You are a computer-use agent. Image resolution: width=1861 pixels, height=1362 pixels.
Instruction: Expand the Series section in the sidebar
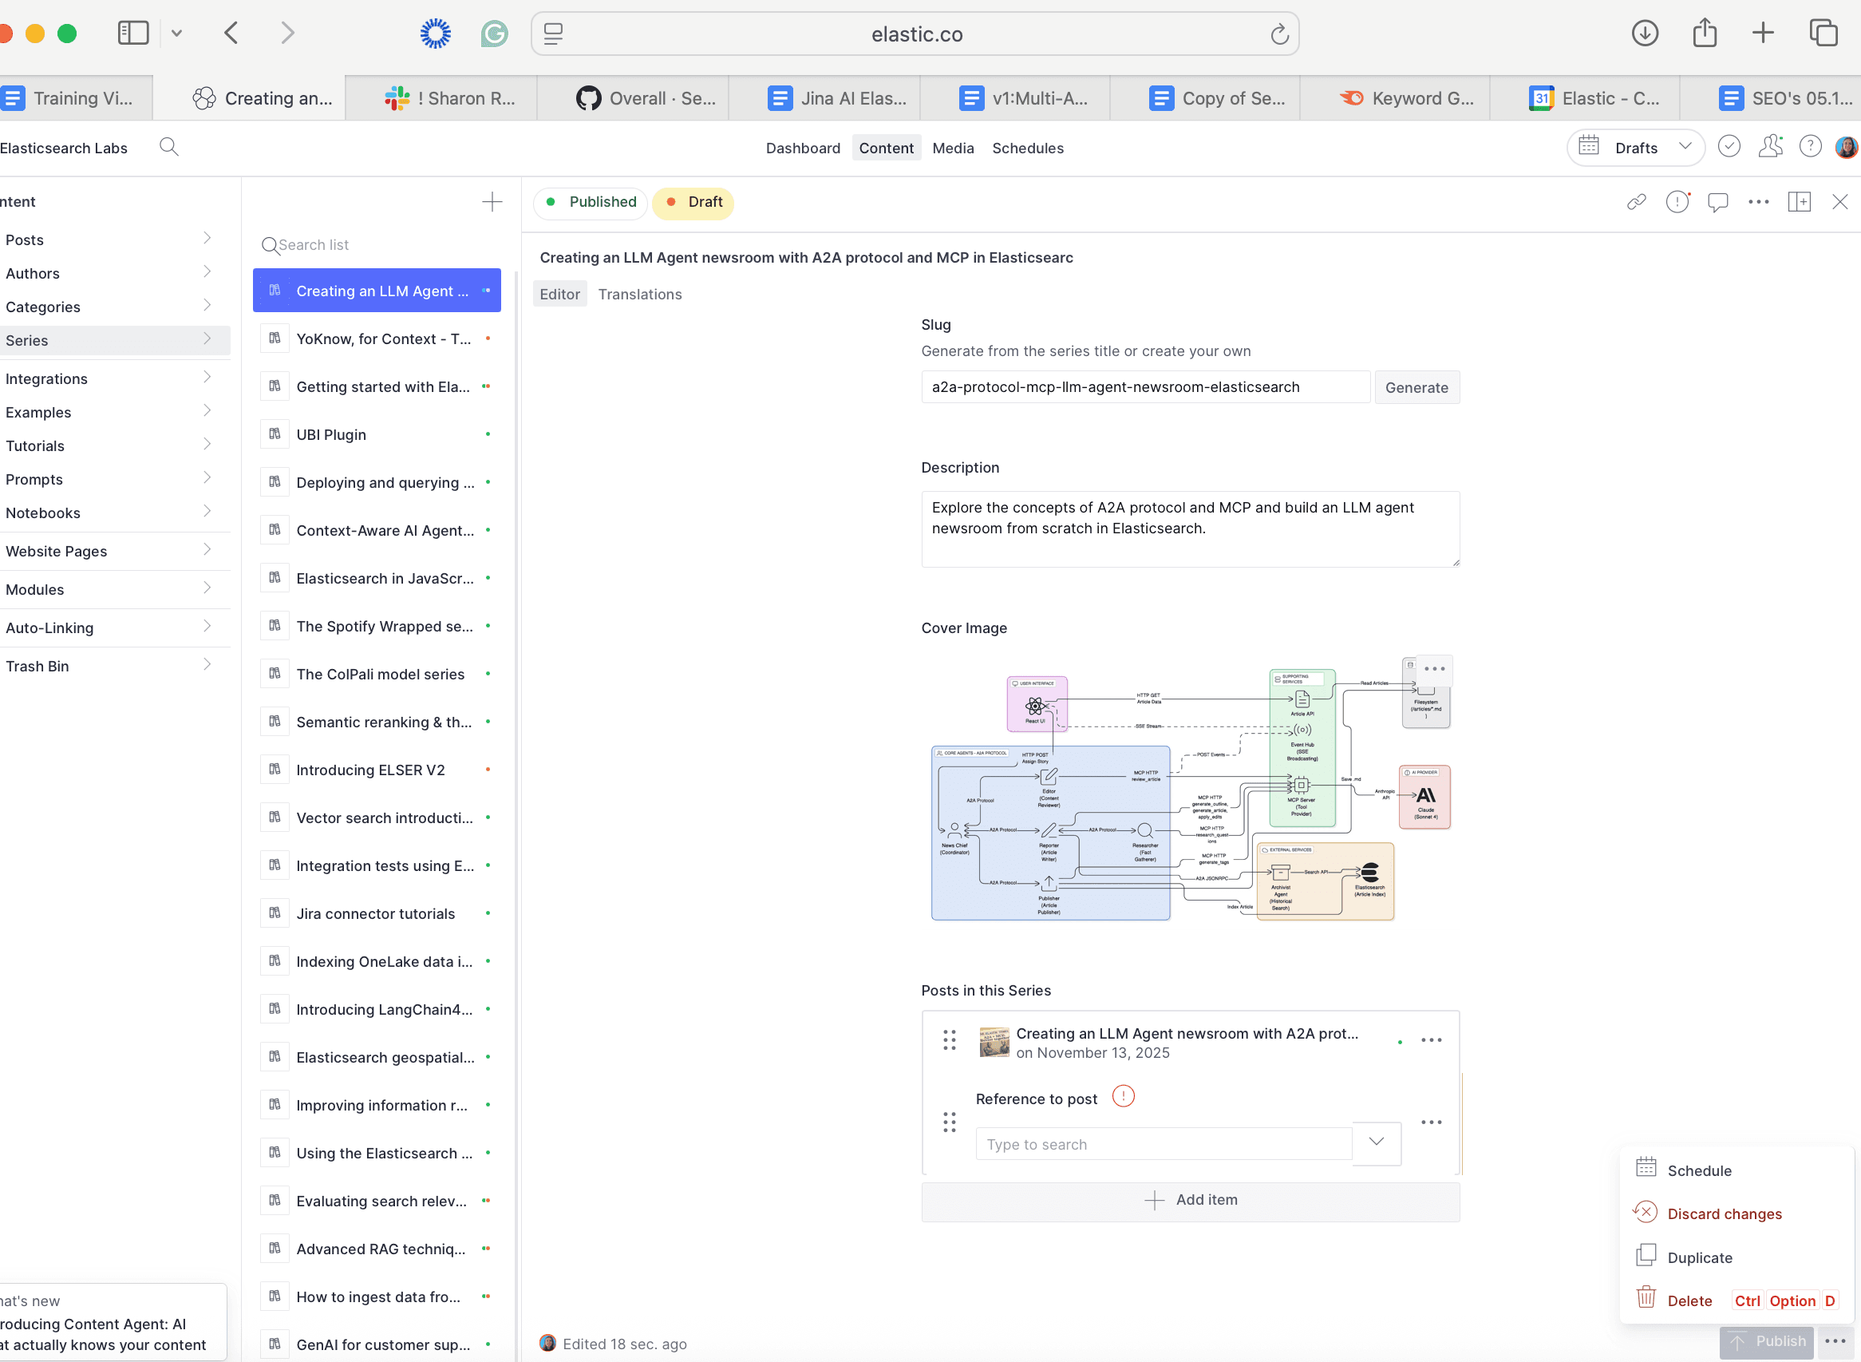(x=207, y=339)
